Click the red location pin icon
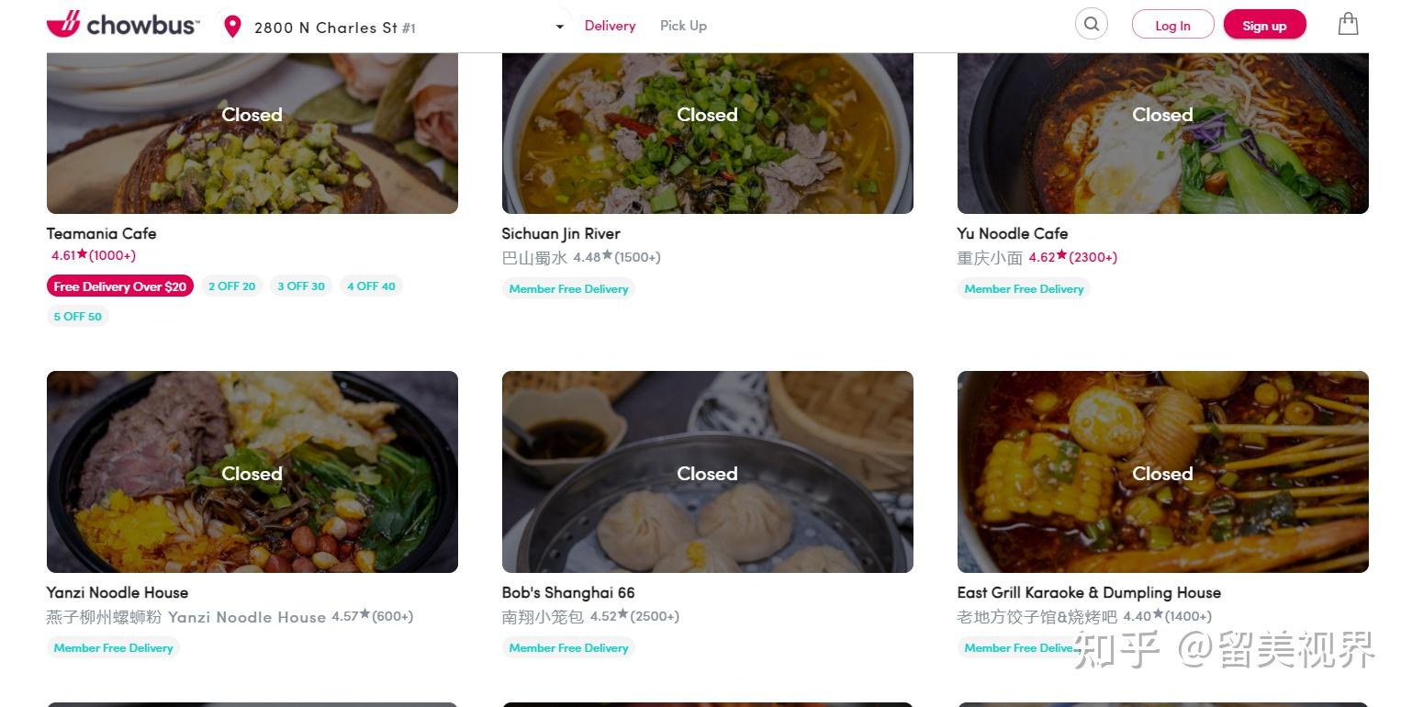1412x707 pixels. pos(232,27)
